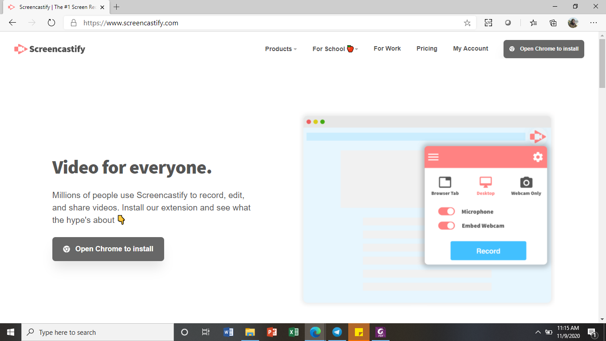Open Task View in taskbar
The height and width of the screenshot is (341, 606).
pyautogui.click(x=206, y=332)
